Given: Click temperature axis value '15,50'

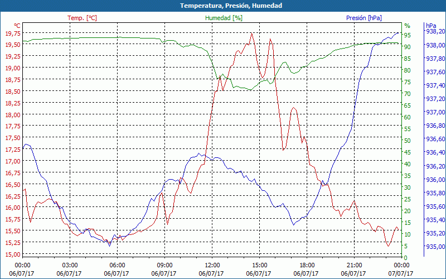Looking at the screenshot, I should pos(13,230).
